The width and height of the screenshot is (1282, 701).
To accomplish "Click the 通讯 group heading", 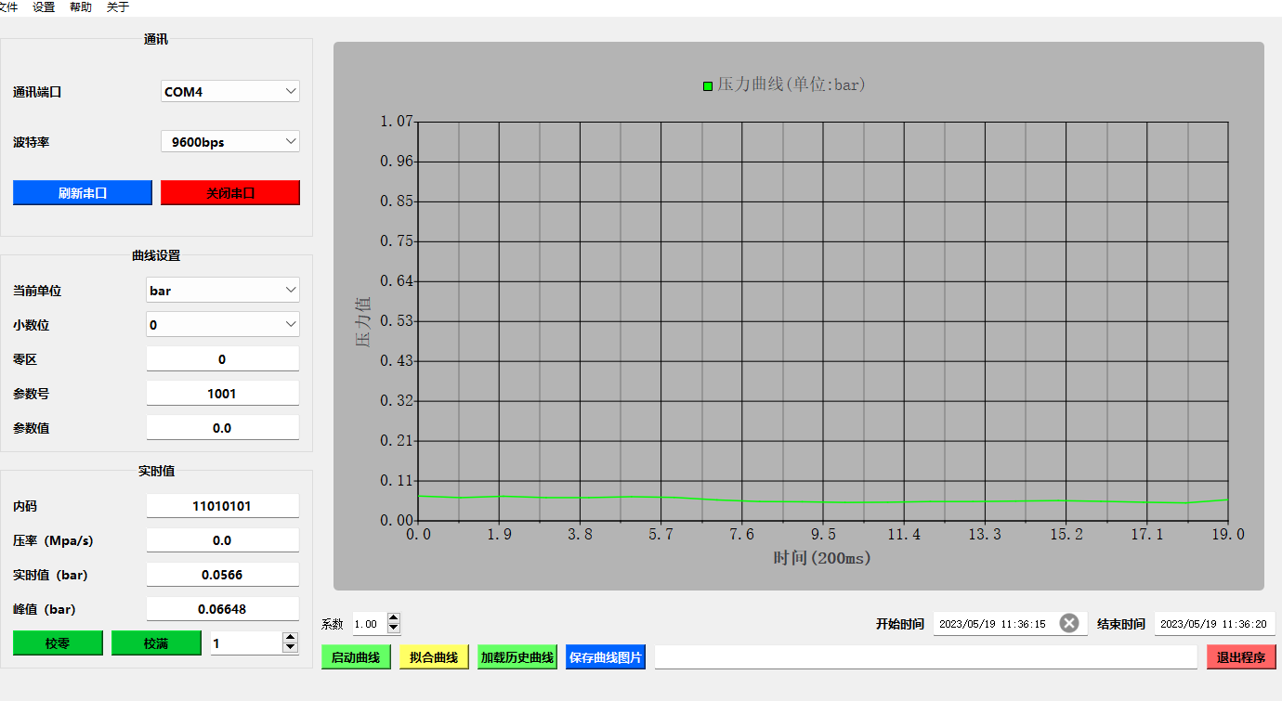I will (156, 39).
